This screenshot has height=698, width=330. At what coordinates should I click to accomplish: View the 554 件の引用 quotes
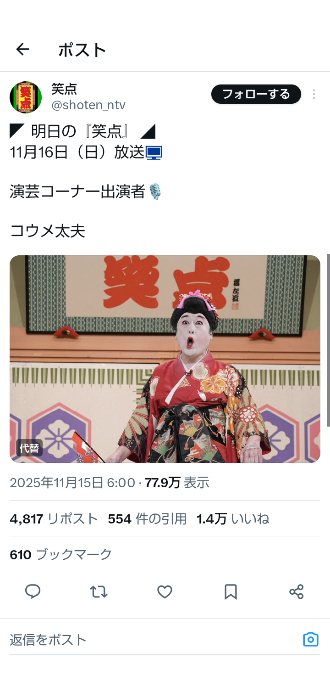pyautogui.click(x=147, y=519)
